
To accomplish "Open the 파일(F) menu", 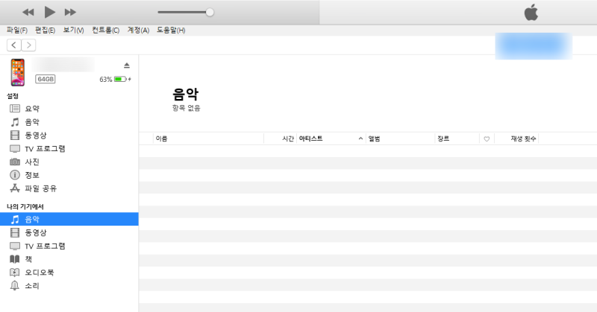I will point(17,30).
